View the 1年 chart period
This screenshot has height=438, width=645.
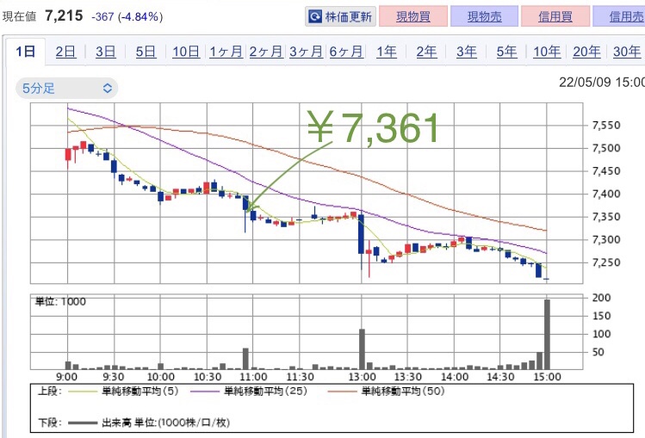click(x=387, y=52)
